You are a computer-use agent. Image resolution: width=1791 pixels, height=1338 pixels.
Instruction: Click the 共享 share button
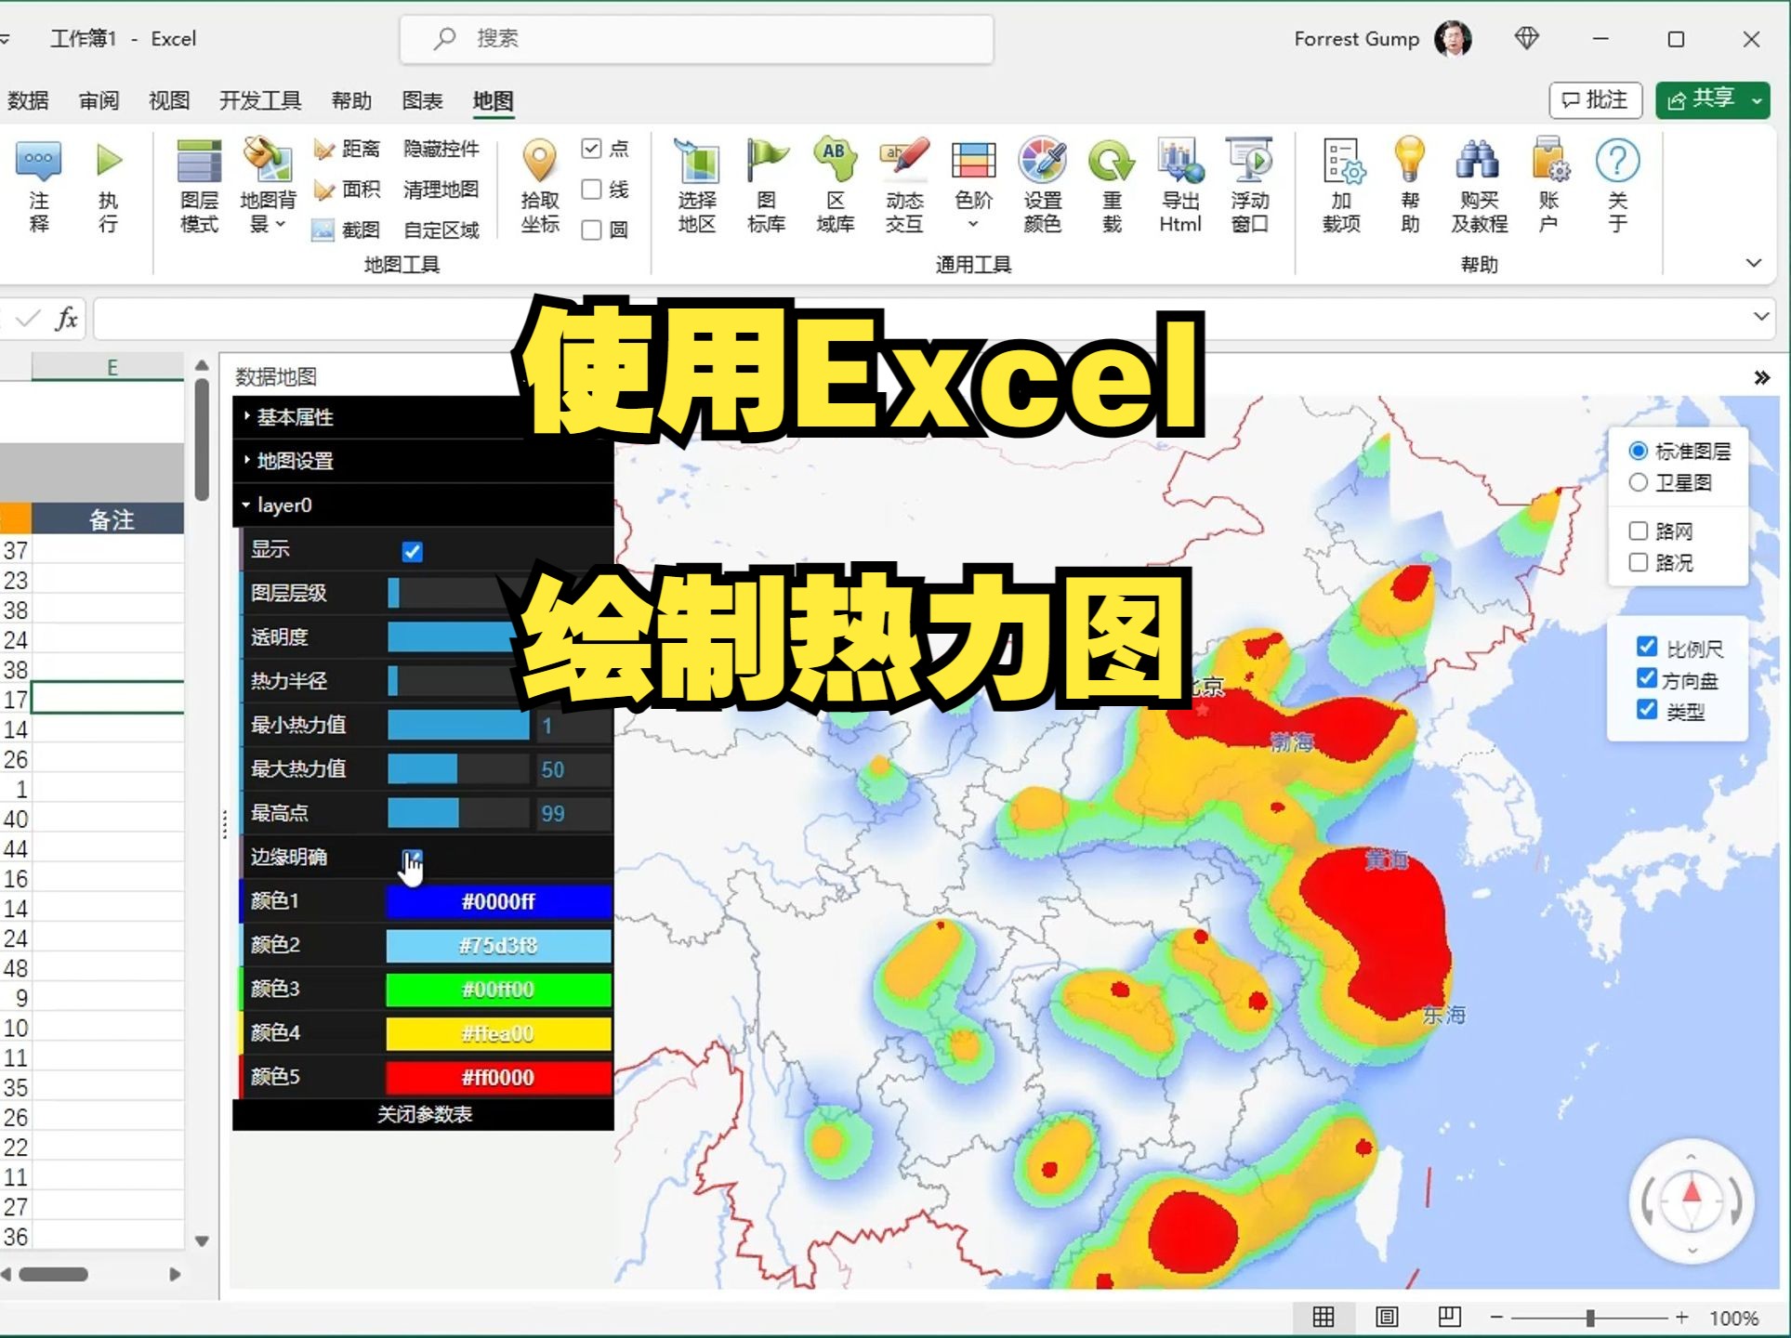[x=1701, y=100]
